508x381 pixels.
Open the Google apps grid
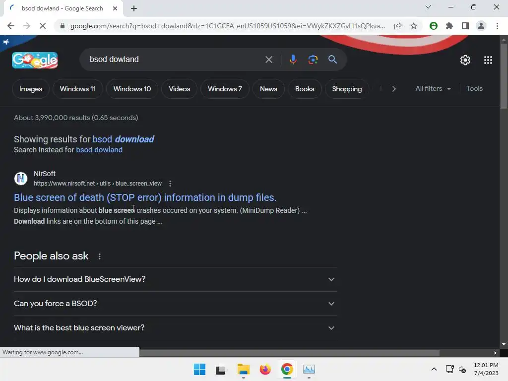pos(488,60)
